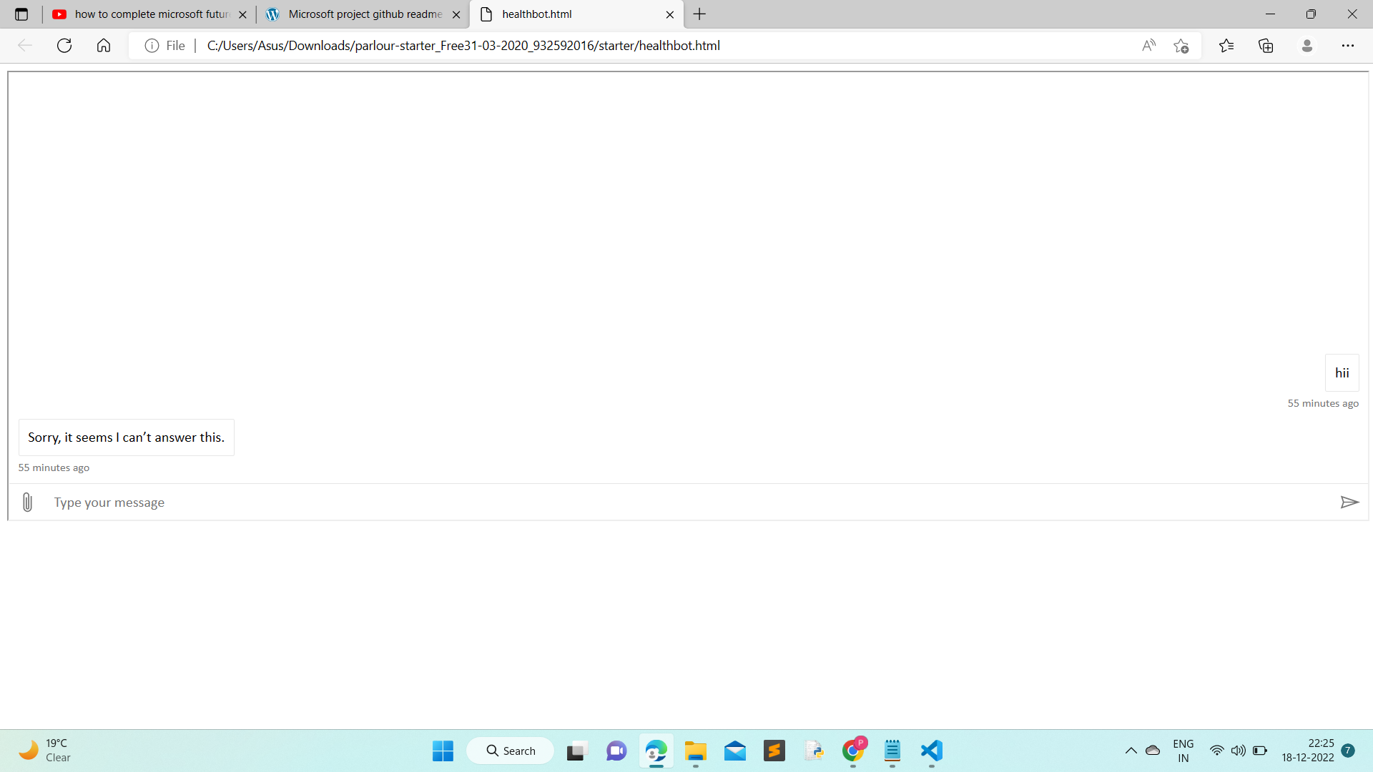Viewport: 1373px width, 772px height.
Task: Open Collections icon in toolbar
Action: [1266, 46]
